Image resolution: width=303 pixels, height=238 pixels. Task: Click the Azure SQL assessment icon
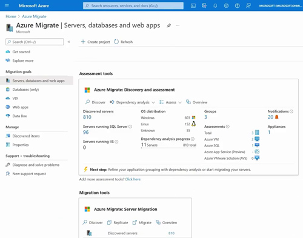coord(257,145)
